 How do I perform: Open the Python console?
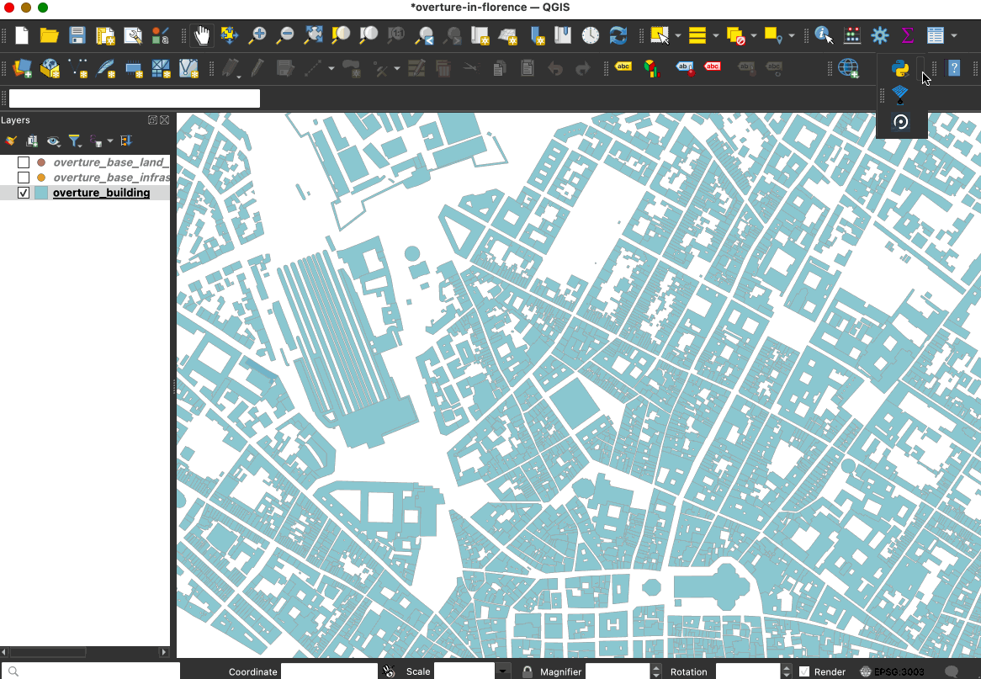(900, 68)
